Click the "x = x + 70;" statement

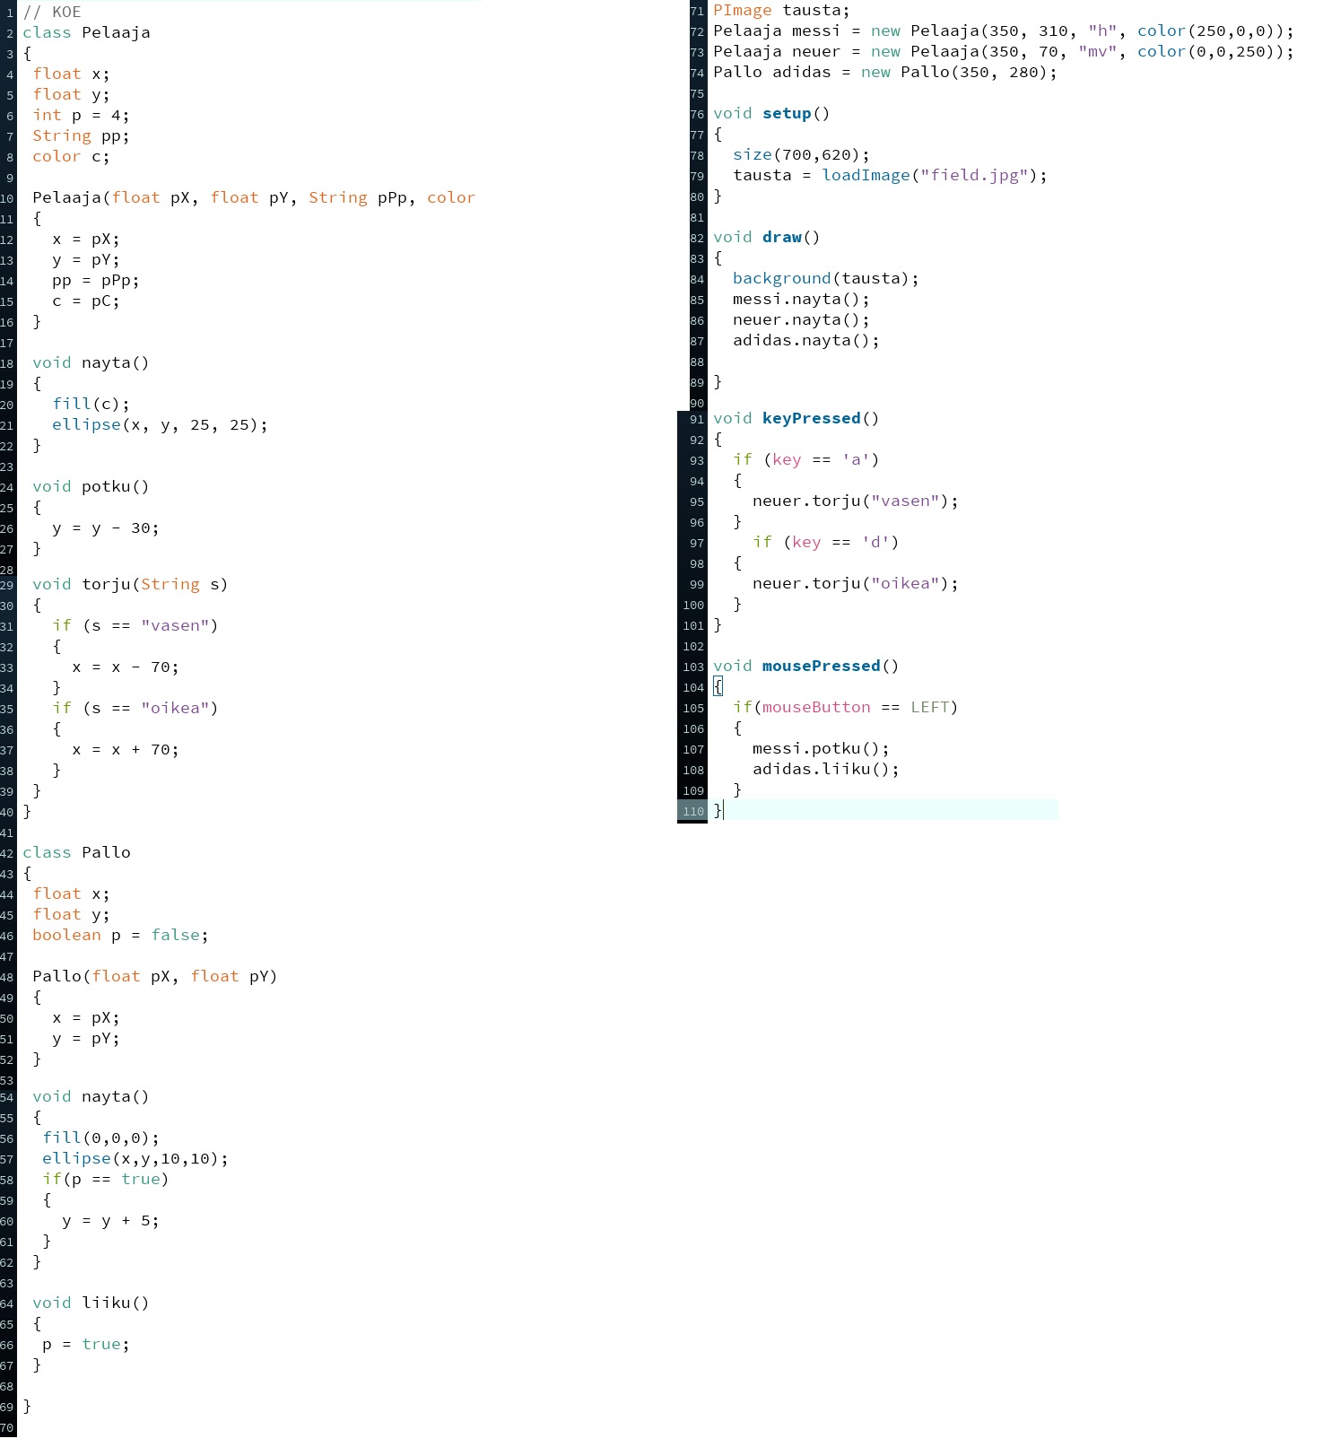125,749
